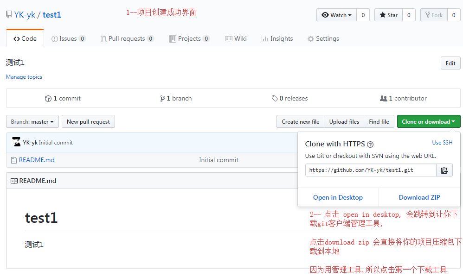Click the commit history clock icon

click(48, 99)
